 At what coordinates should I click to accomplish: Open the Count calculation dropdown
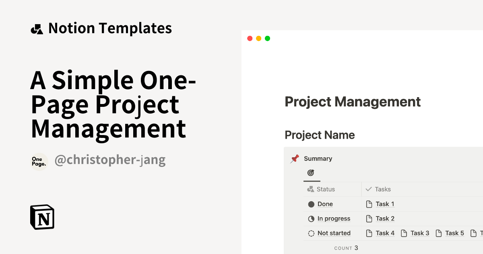[346, 248]
